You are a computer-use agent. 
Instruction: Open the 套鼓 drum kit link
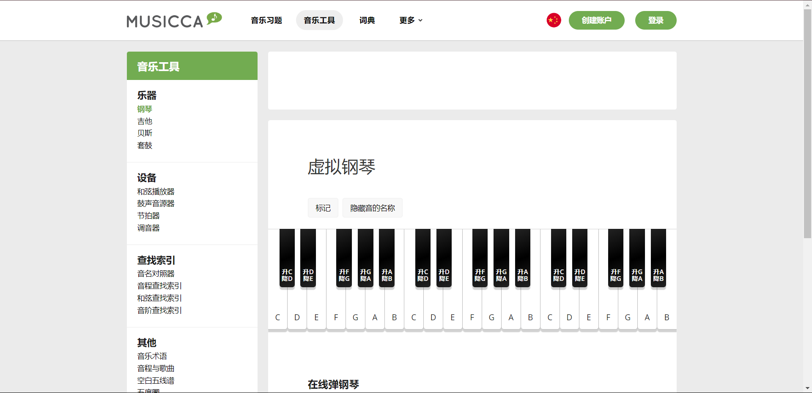145,146
